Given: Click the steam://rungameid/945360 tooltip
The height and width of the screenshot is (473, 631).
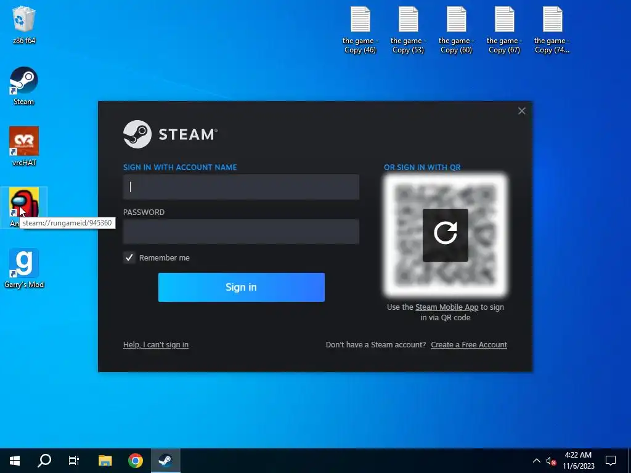Looking at the screenshot, I should pos(67,223).
